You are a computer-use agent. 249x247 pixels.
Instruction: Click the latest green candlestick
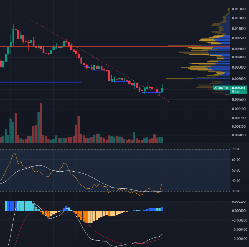click(162, 90)
